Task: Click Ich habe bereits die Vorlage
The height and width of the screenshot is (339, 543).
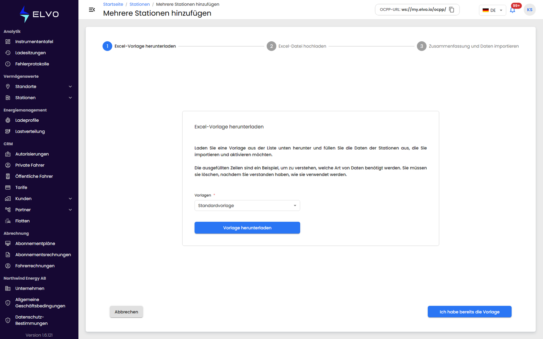Action: point(469,312)
